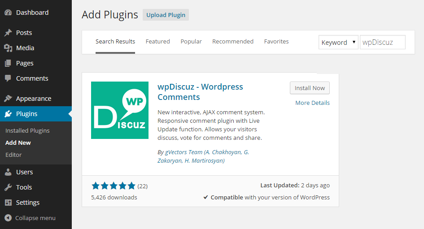424x229 pixels.
Task: Click the Settings sliders icon
Action: [8, 203]
